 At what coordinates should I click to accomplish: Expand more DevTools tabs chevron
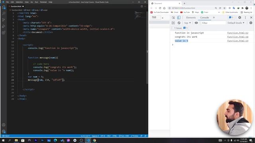point(214,17)
